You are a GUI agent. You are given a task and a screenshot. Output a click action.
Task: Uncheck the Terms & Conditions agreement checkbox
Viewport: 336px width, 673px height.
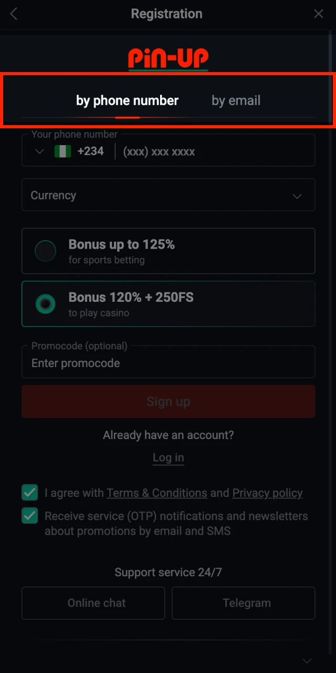point(30,493)
